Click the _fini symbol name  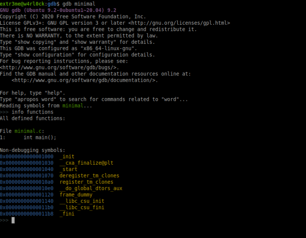67,214
